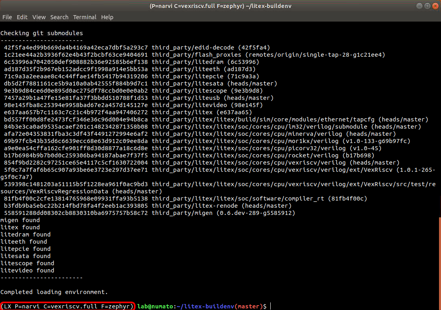Minimize the terminal window
This screenshot has height=310, width=441.
[x=419, y=6]
